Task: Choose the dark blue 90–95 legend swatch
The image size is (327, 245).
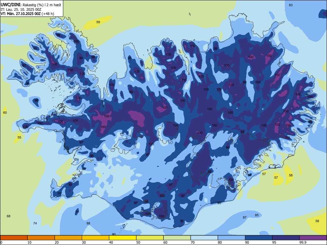Action: pos(259,238)
